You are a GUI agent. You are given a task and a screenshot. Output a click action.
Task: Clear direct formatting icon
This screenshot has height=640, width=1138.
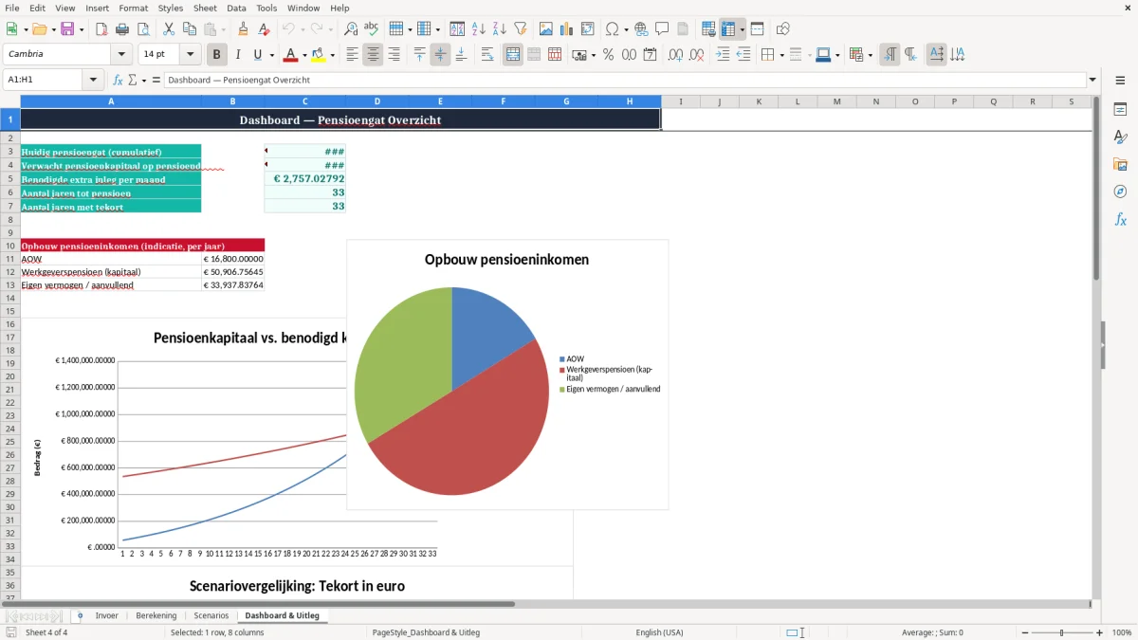265,29
